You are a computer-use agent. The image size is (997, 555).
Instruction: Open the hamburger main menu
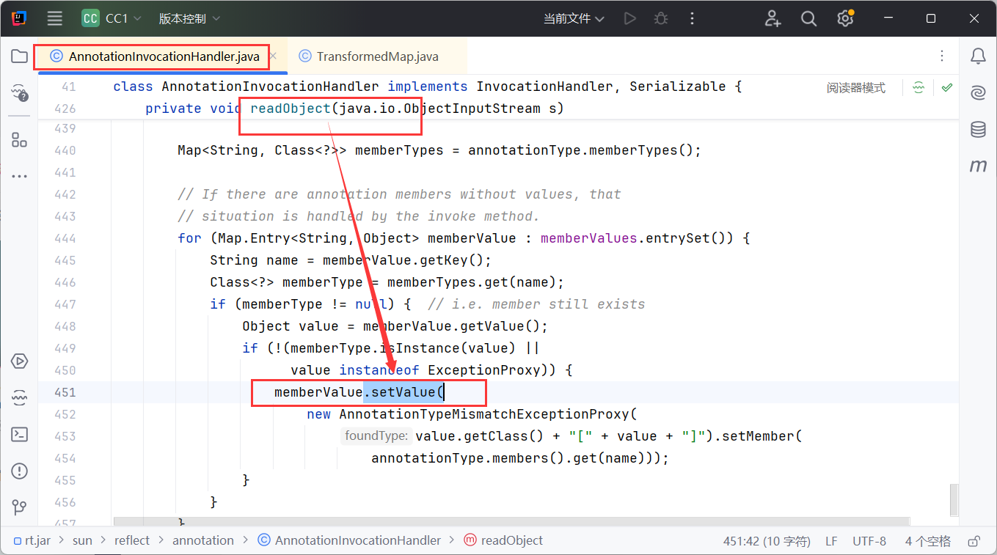[54, 19]
